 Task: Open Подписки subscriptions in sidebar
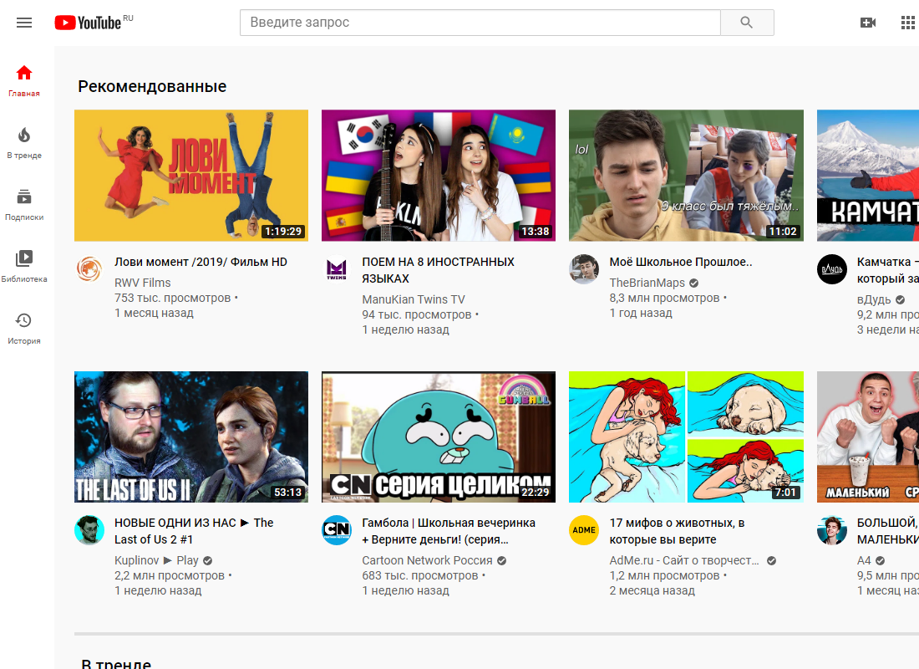24,205
